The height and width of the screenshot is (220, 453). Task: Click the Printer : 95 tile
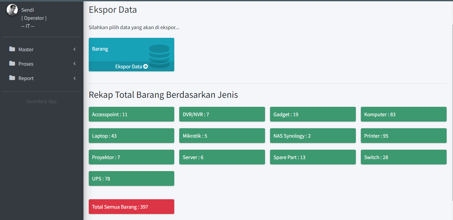[403, 136]
